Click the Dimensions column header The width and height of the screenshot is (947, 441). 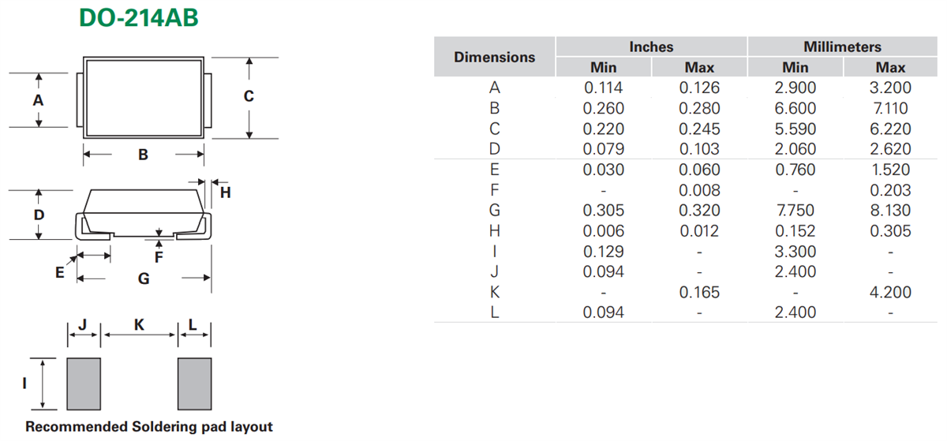tap(495, 57)
